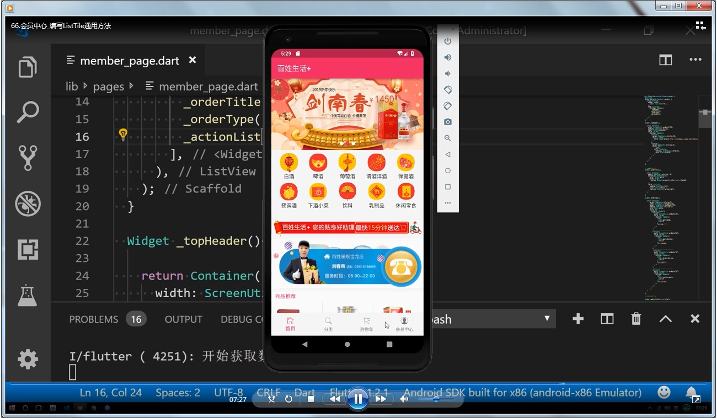This screenshot has height=418, width=717.
Task: Select the 分类 bottom navigation tab
Action: (x=328, y=324)
